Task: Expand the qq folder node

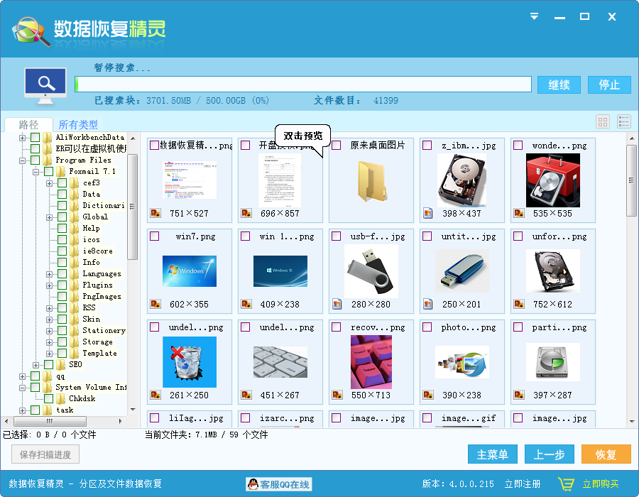Action: pyautogui.click(x=23, y=376)
